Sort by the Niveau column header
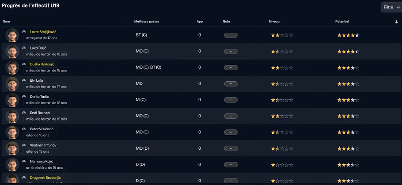The width and height of the screenshot is (402, 185). tap(274, 22)
